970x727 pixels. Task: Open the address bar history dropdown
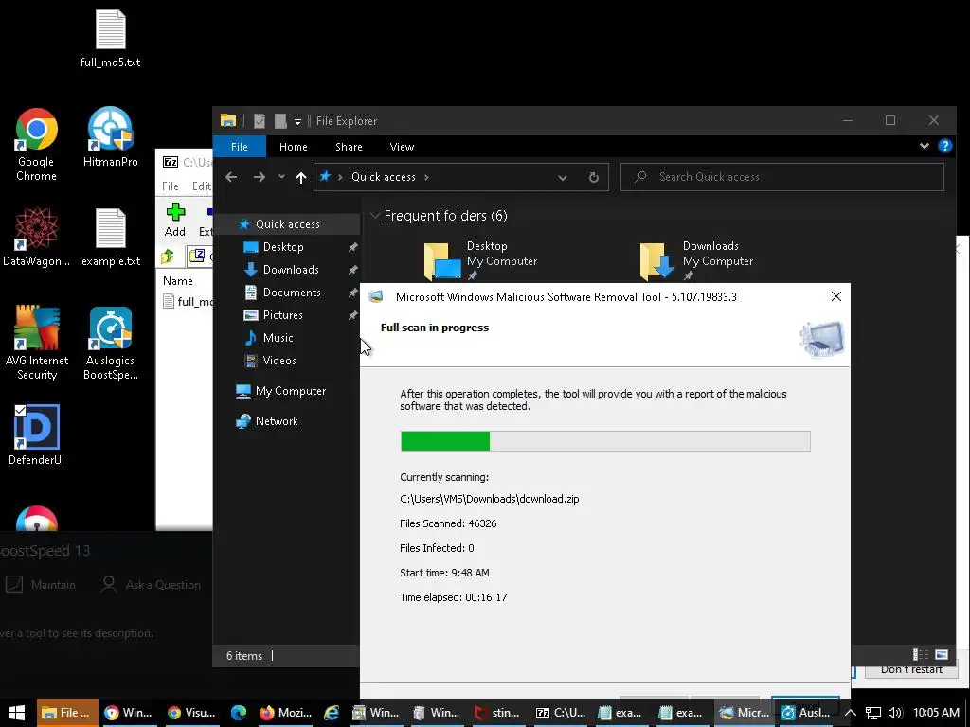pos(563,177)
